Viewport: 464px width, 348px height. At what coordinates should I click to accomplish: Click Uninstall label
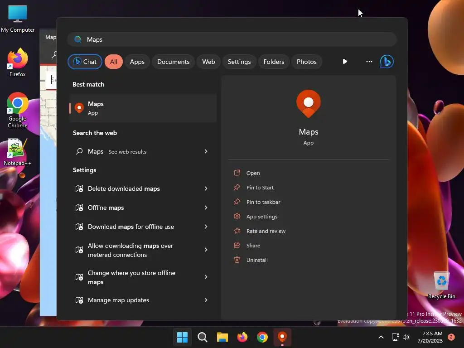pyautogui.click(x=257, y=260)
